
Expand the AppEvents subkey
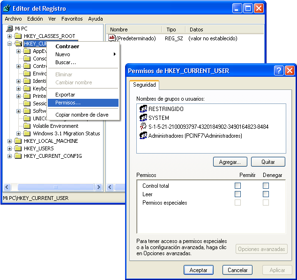click(18, 51)
